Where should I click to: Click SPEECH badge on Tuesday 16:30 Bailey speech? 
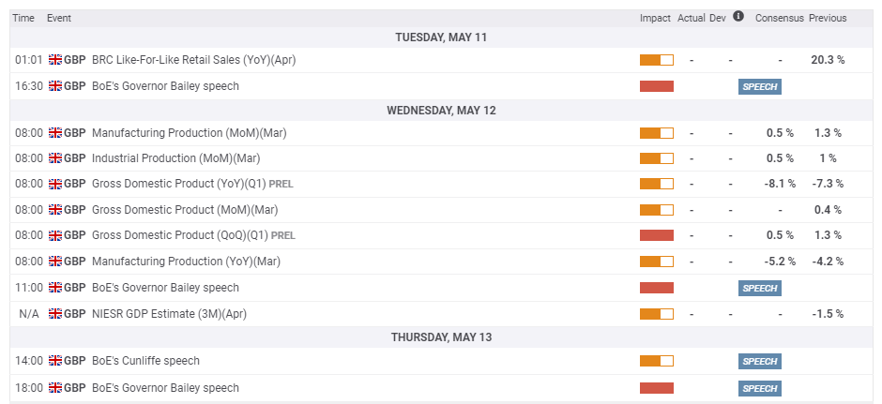pos(760,86)
